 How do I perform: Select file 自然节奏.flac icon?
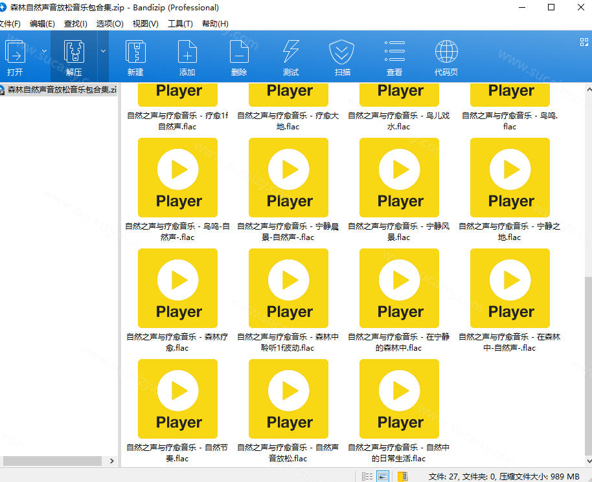click(x=177, y=399)
